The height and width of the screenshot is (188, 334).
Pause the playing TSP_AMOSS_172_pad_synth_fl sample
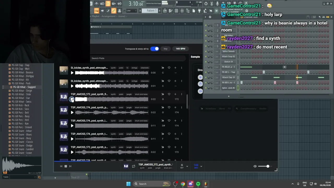pos(72,99)
